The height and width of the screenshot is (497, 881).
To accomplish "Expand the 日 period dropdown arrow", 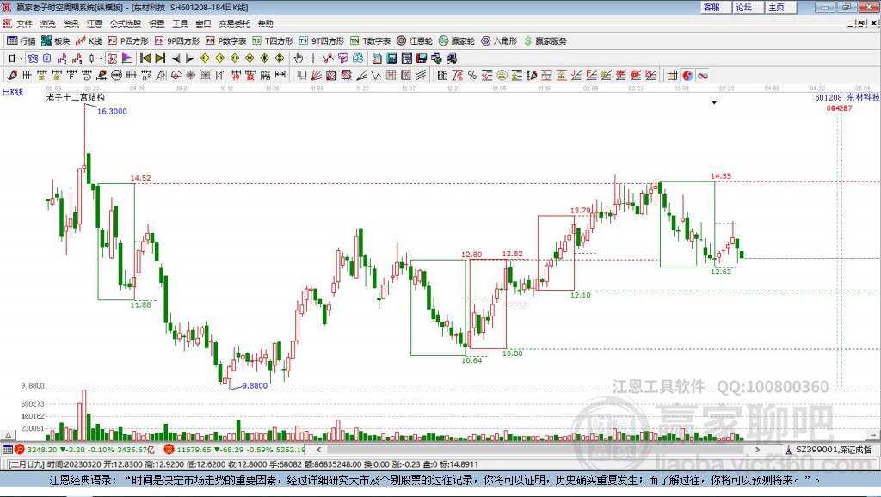I will point(21,58).
